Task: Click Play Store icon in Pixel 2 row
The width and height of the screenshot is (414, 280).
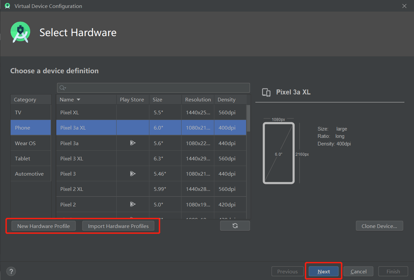Action: [x=132, y=204]
